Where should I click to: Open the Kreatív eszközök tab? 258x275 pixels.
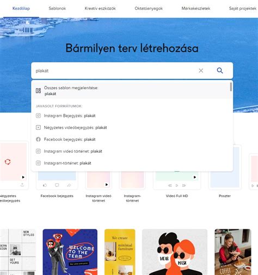(100, 8)
